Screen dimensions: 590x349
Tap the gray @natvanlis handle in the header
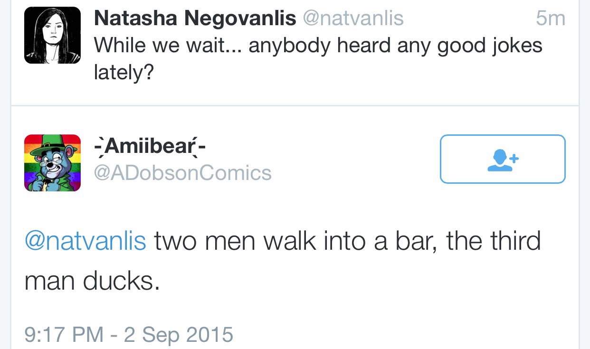(x=353, y=19)
